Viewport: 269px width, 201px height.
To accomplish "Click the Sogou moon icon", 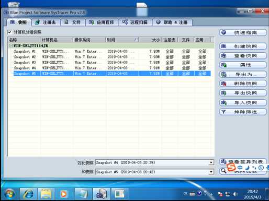I will click(x=247, y=168).
